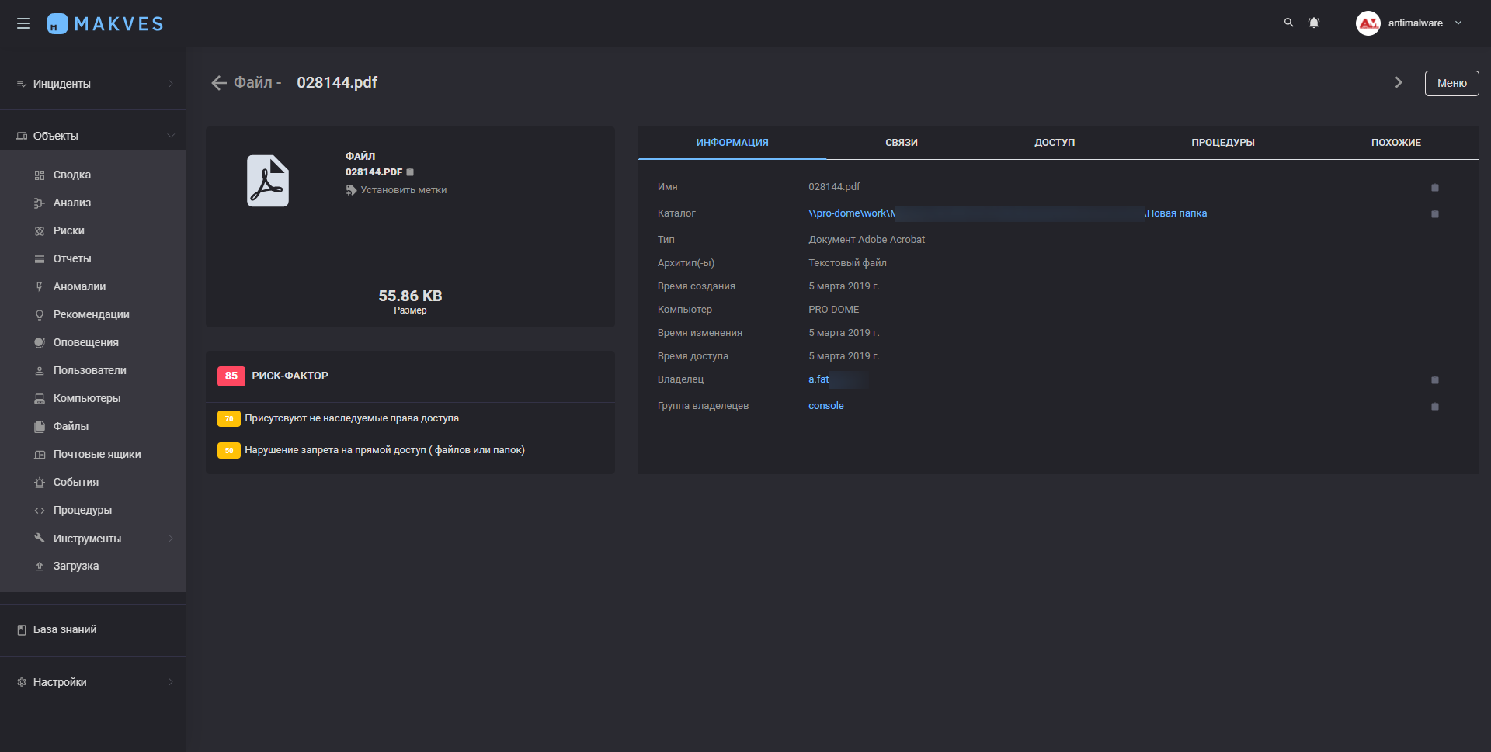
Task: Click the copy icon in Каталог row
Action: pos(1435,214)
